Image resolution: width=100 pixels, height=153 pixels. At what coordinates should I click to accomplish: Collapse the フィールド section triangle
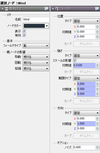pos(53,9)
